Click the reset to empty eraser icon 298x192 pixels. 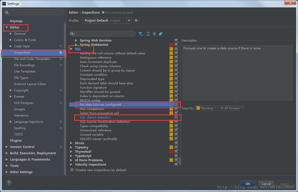(161, 34)
